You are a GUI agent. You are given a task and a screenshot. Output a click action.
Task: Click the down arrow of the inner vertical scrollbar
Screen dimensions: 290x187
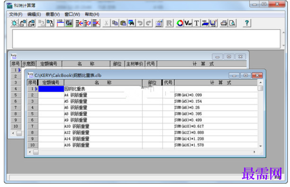pyautogui.click(x=260, y=146)
